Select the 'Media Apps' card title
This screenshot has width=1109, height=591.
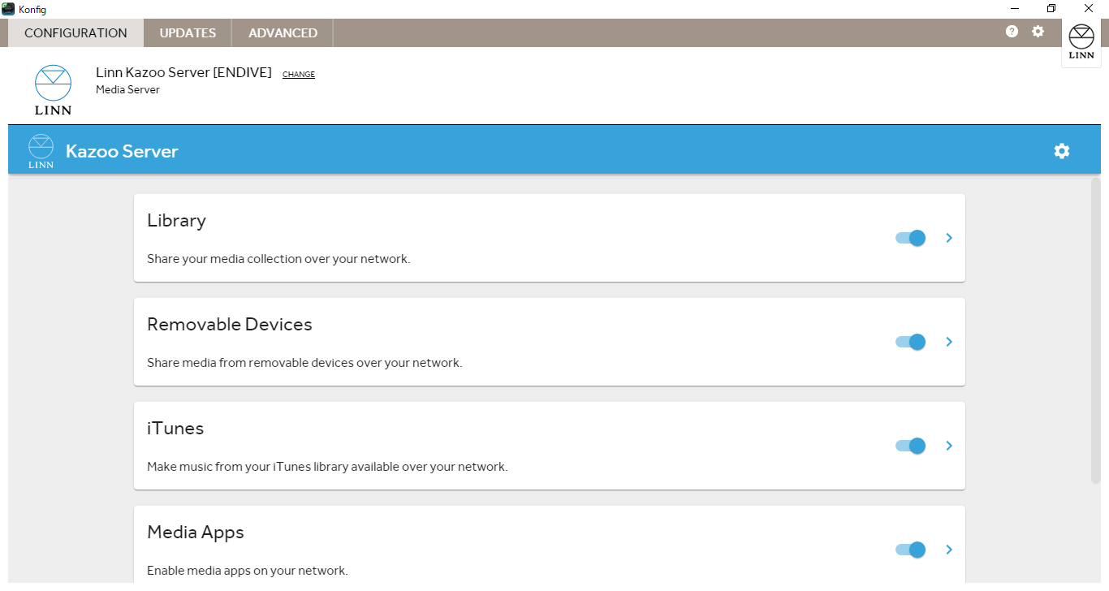196,533
